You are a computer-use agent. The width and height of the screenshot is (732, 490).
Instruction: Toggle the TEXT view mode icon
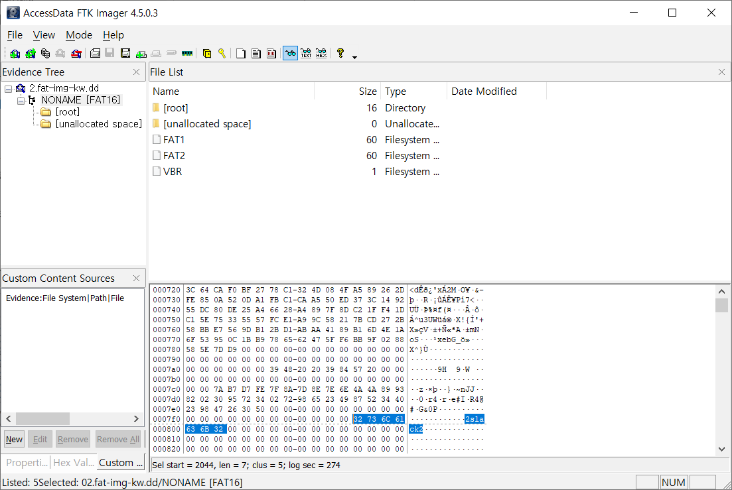click(306, 54)
